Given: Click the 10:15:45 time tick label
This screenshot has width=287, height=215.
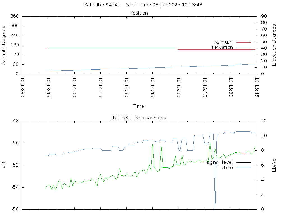Looking at the screenshot, I should pos(257,87).
